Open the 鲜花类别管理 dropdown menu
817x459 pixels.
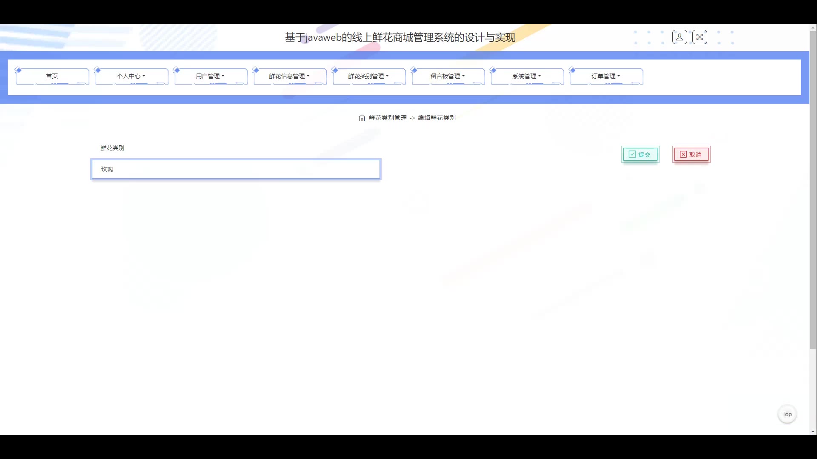(x=369, y=76)
